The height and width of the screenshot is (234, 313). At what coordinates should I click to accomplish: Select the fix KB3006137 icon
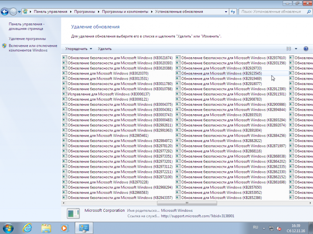(65, 94)
